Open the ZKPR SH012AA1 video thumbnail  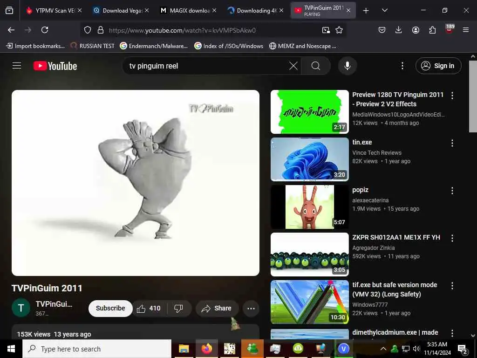[x=309, y=255]
